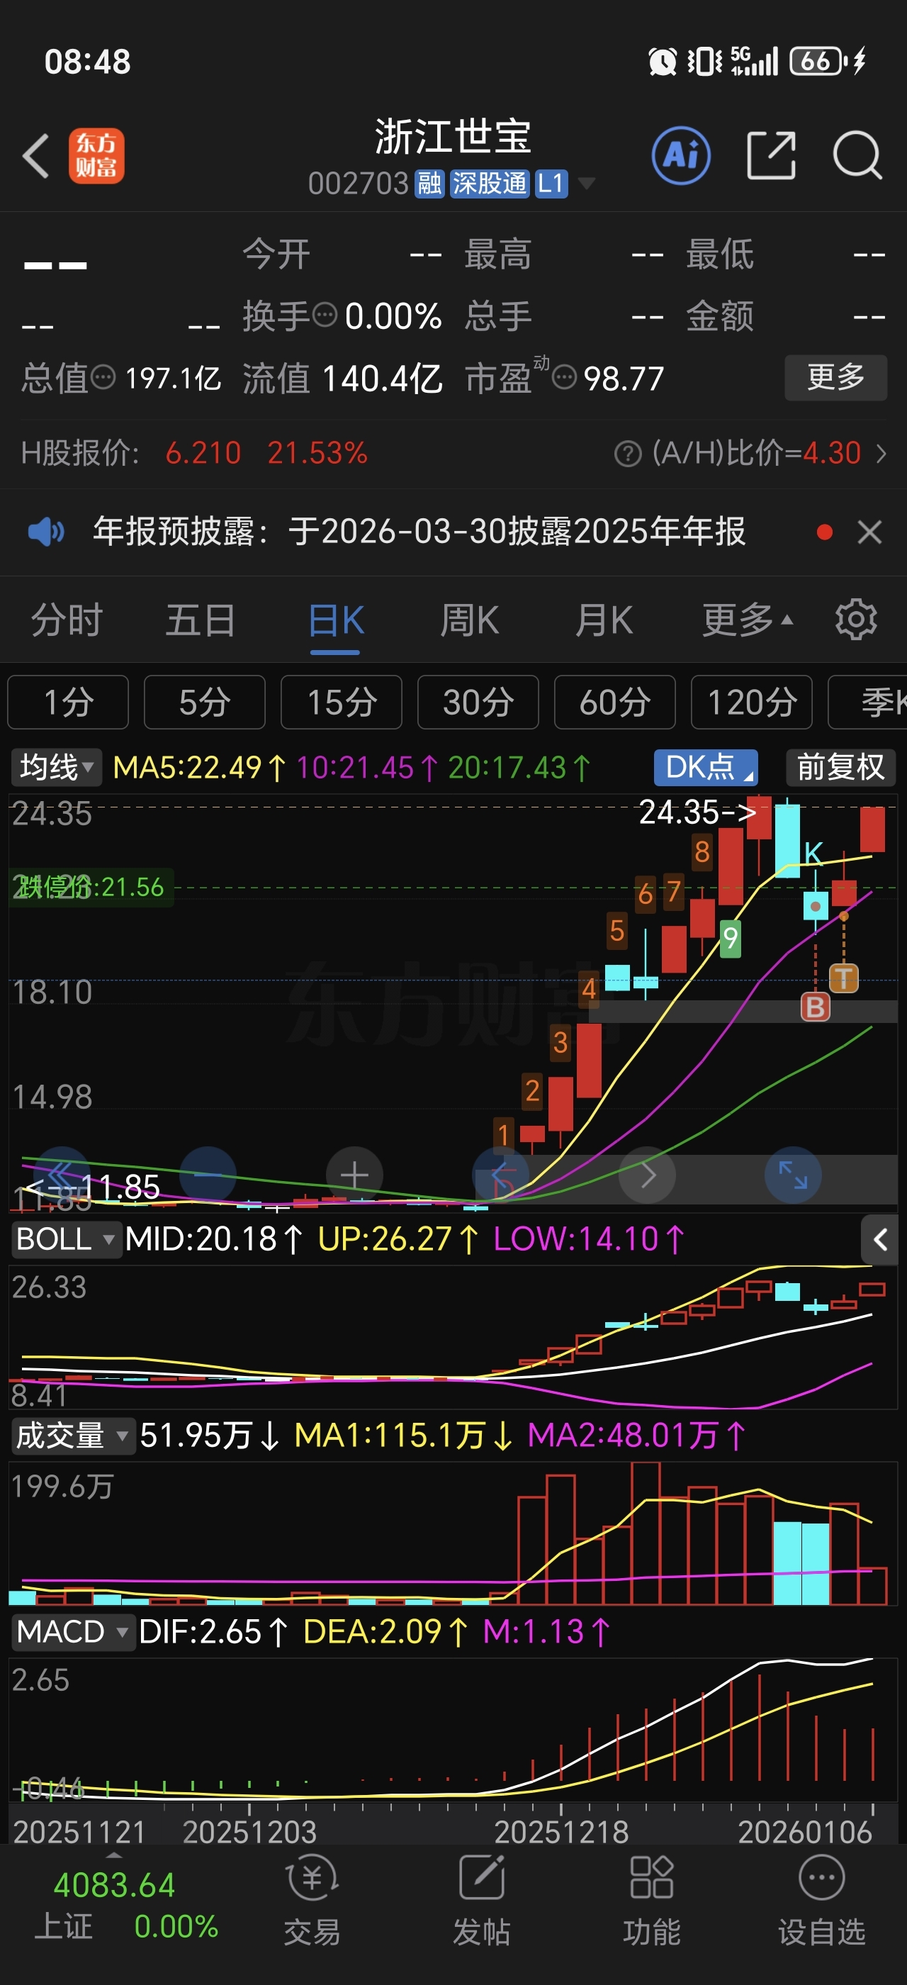Open MACD indicator dropdown
Screen dimensions: 907x1985
[x=72, y=1631]
